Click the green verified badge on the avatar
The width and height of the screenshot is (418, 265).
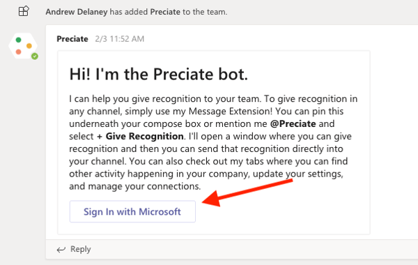(x=35, y=56)
